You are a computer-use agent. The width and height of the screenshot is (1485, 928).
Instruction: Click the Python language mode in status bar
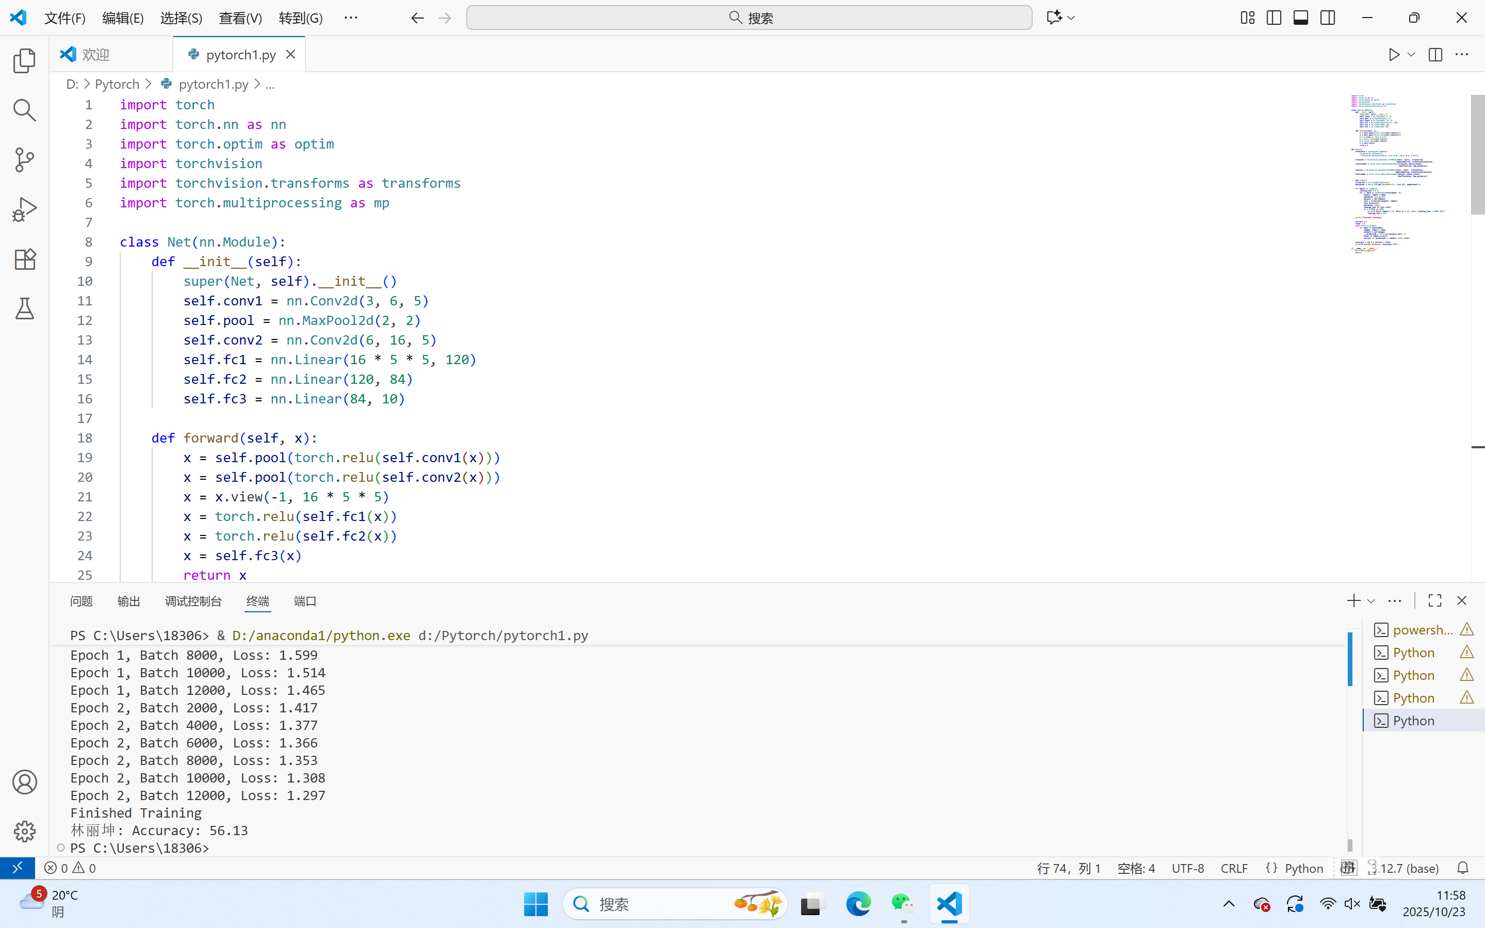(1303, 868)
